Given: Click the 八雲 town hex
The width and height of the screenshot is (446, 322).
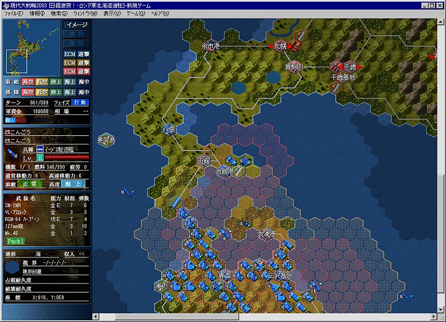Looking at the screenshot, I should 168,130.
